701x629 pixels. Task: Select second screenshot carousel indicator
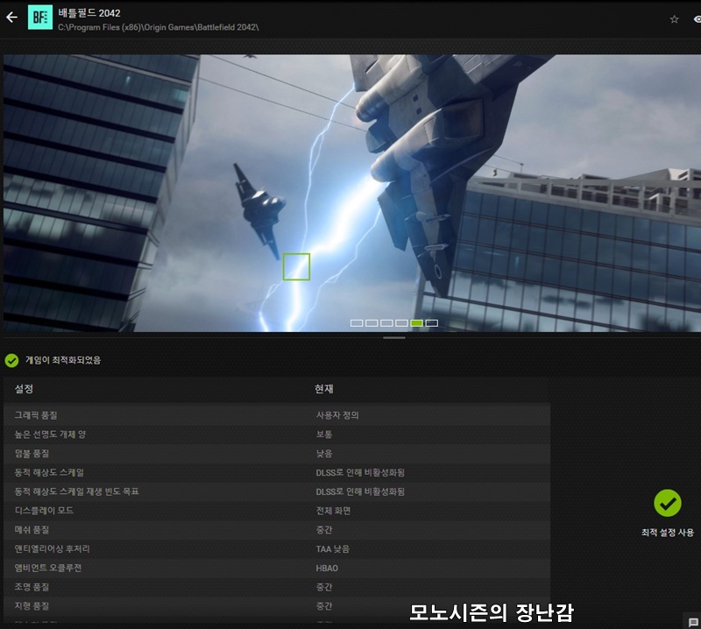click(372, 322)
